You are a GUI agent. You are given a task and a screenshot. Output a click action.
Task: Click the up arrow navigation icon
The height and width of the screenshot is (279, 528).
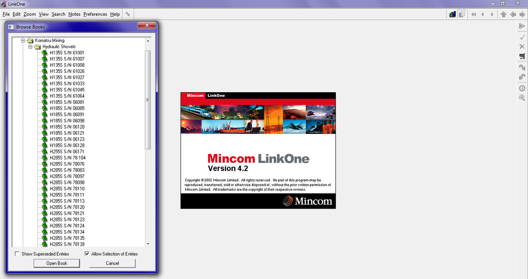[503, 14]
